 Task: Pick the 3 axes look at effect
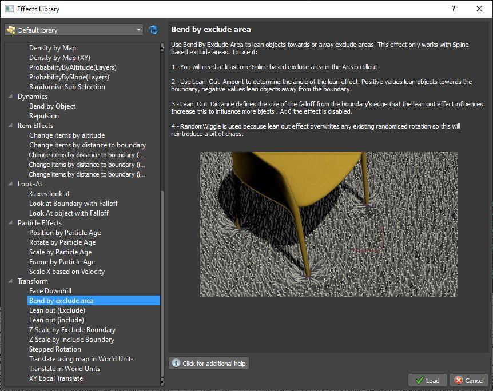click(x=49, y=194)
